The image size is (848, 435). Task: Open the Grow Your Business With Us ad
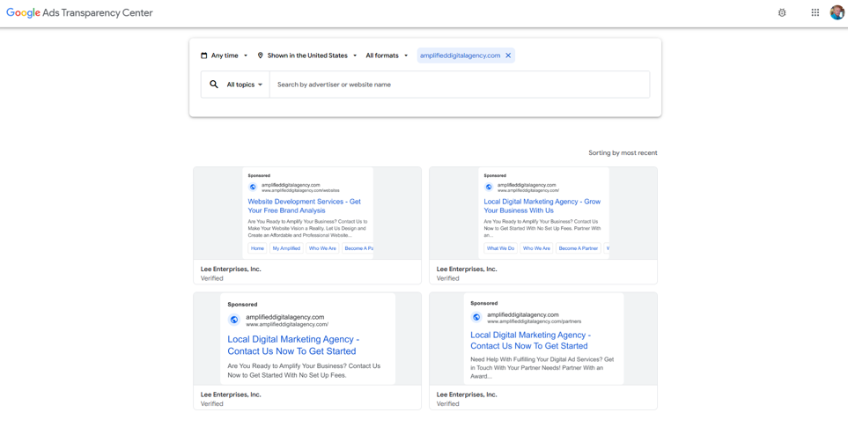[542, 212]
